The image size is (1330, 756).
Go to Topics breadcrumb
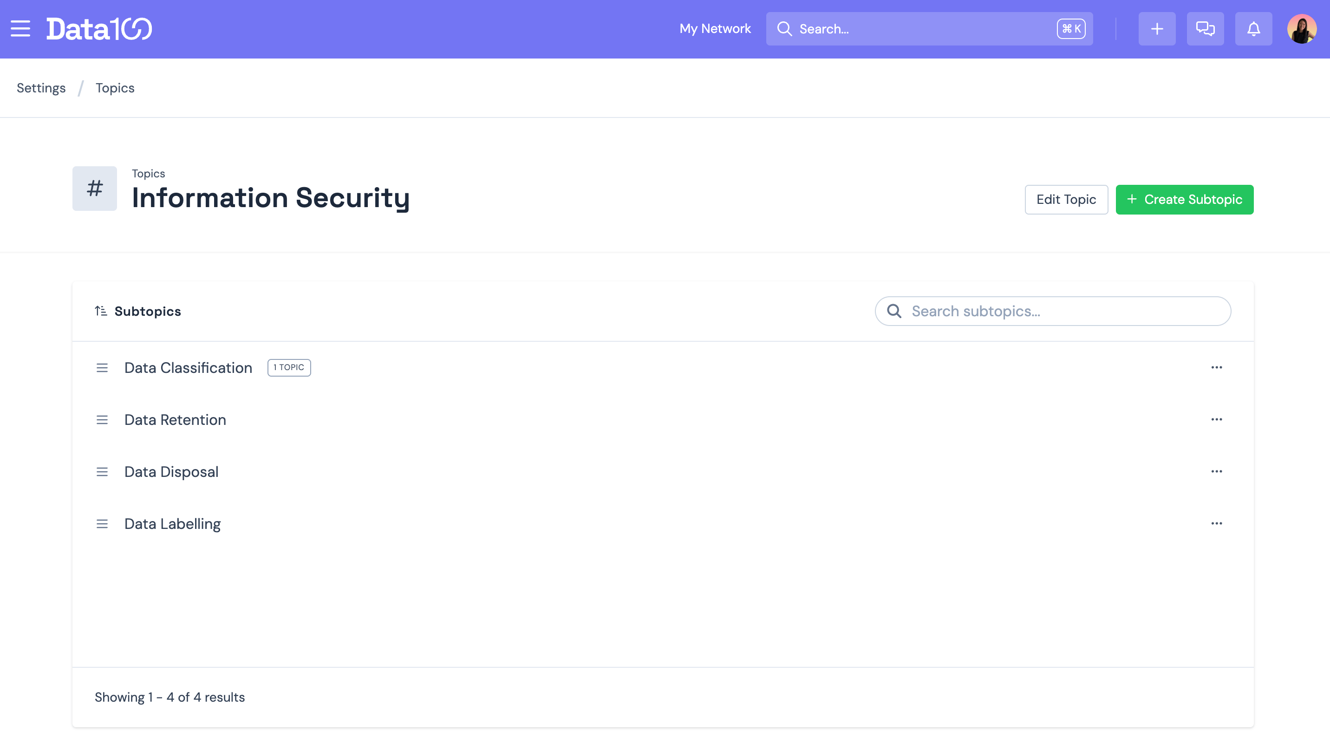coord(115,88)
